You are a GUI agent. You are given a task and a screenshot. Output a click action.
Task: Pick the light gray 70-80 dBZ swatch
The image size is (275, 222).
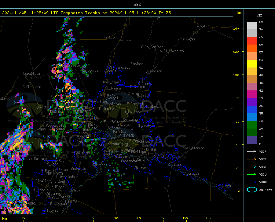pos(252,26)
